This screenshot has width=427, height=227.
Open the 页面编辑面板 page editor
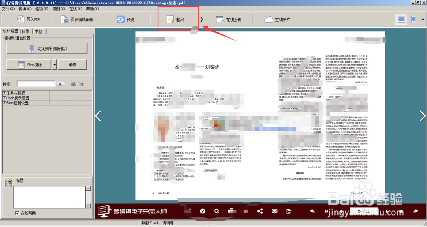[x=77, y=20]
